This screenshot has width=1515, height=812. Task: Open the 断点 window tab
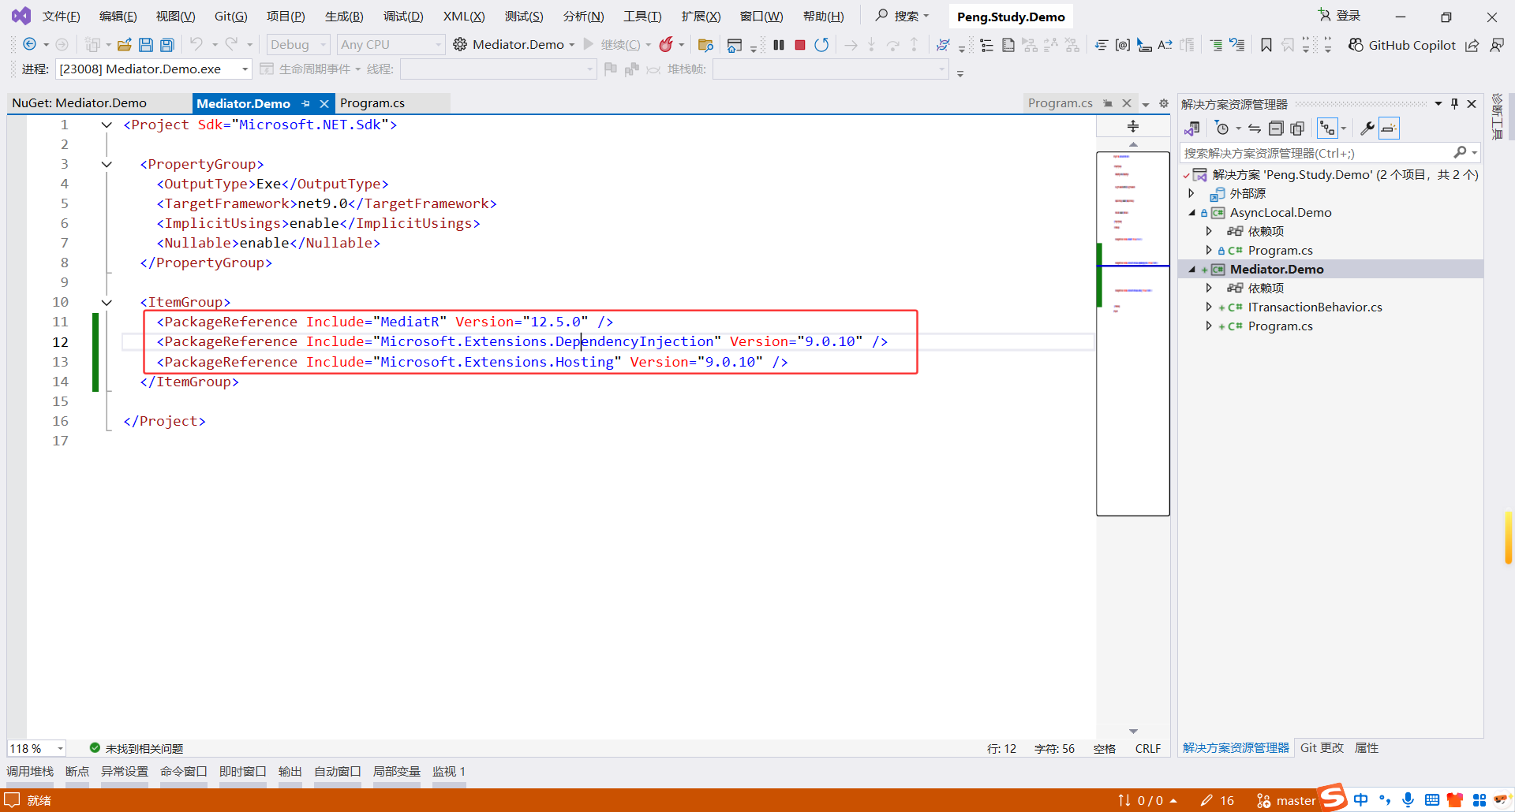click(x=77, y=772)
